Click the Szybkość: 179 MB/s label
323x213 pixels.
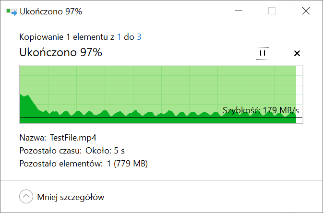pyautogui.click(x=261, y=110)
